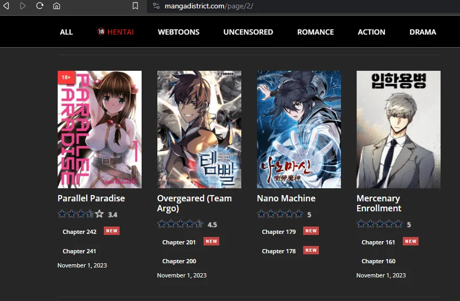Screen dimensions: 460x301
Task: Open the Overgeared cover thumbnail
Action: pyautogui.click(x=199, y=130)
